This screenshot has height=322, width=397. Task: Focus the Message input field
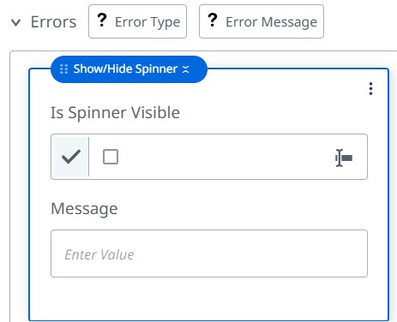coord(209,253)
